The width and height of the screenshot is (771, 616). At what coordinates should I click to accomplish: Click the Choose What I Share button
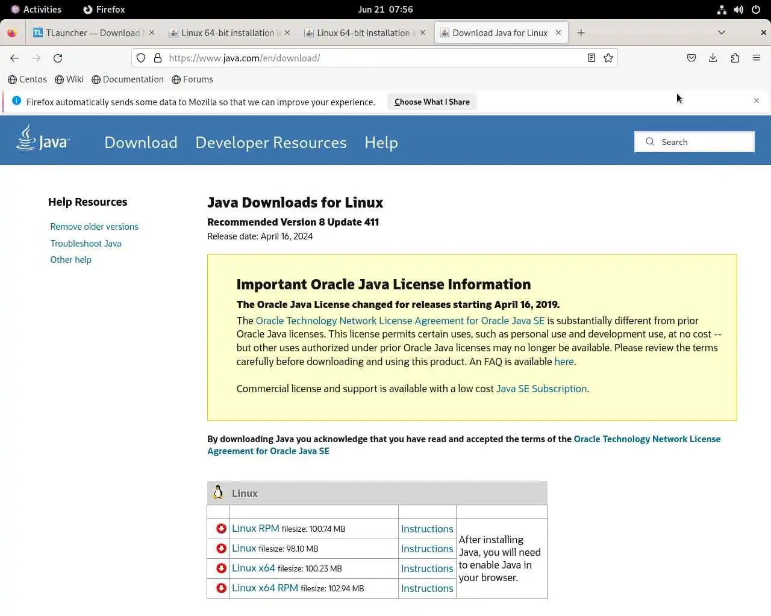(x=432, y=102)
